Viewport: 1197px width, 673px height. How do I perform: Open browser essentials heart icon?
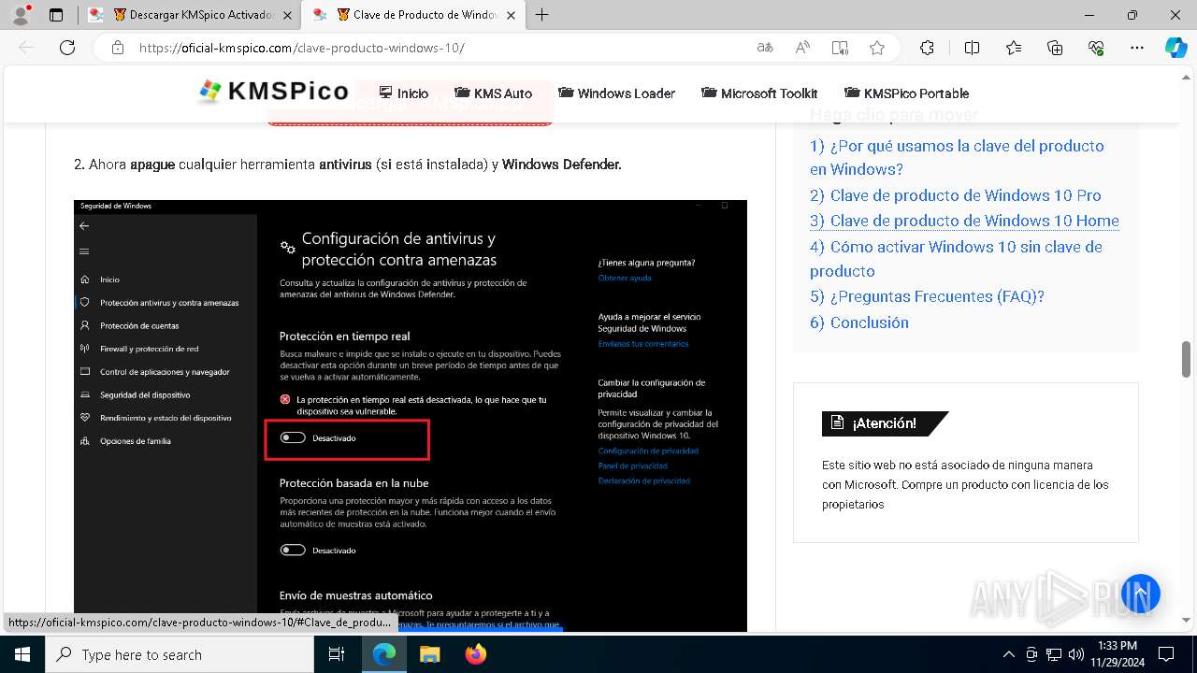[1096, 48]
